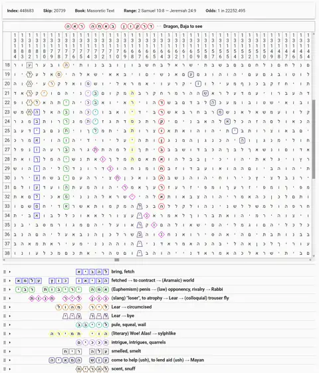Select row number 18 in the matrix
The image size is (319, 373).
[x=7, y=65]
